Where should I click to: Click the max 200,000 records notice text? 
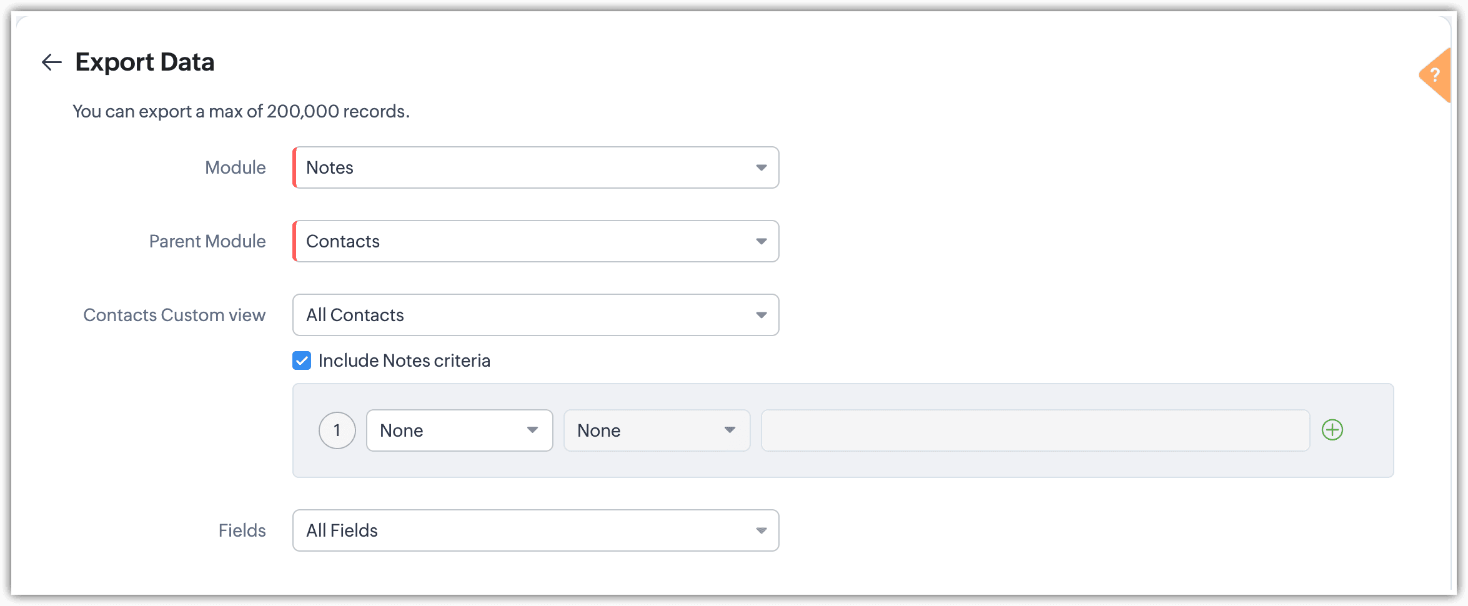pos(241,111)
